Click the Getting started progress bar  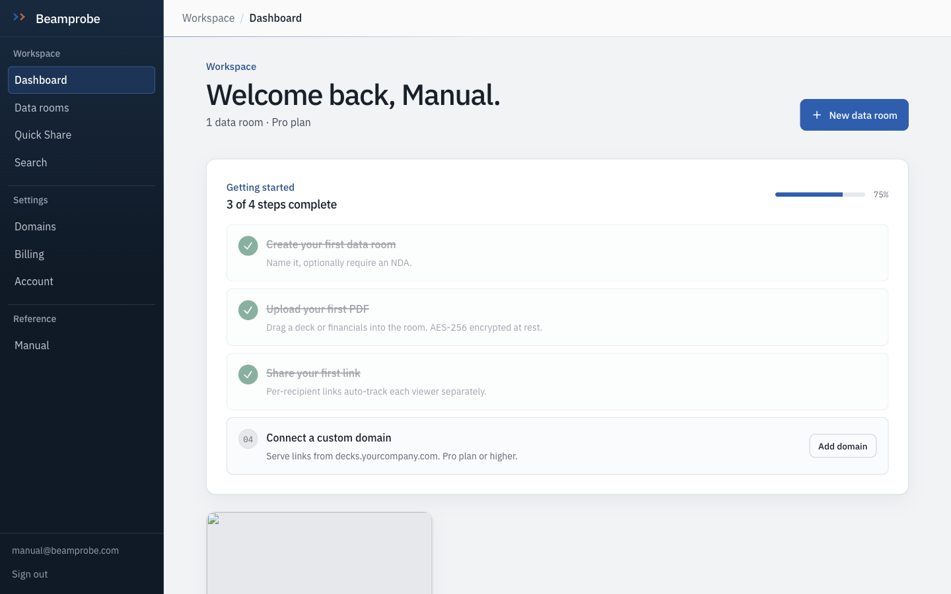coord(820,195)
